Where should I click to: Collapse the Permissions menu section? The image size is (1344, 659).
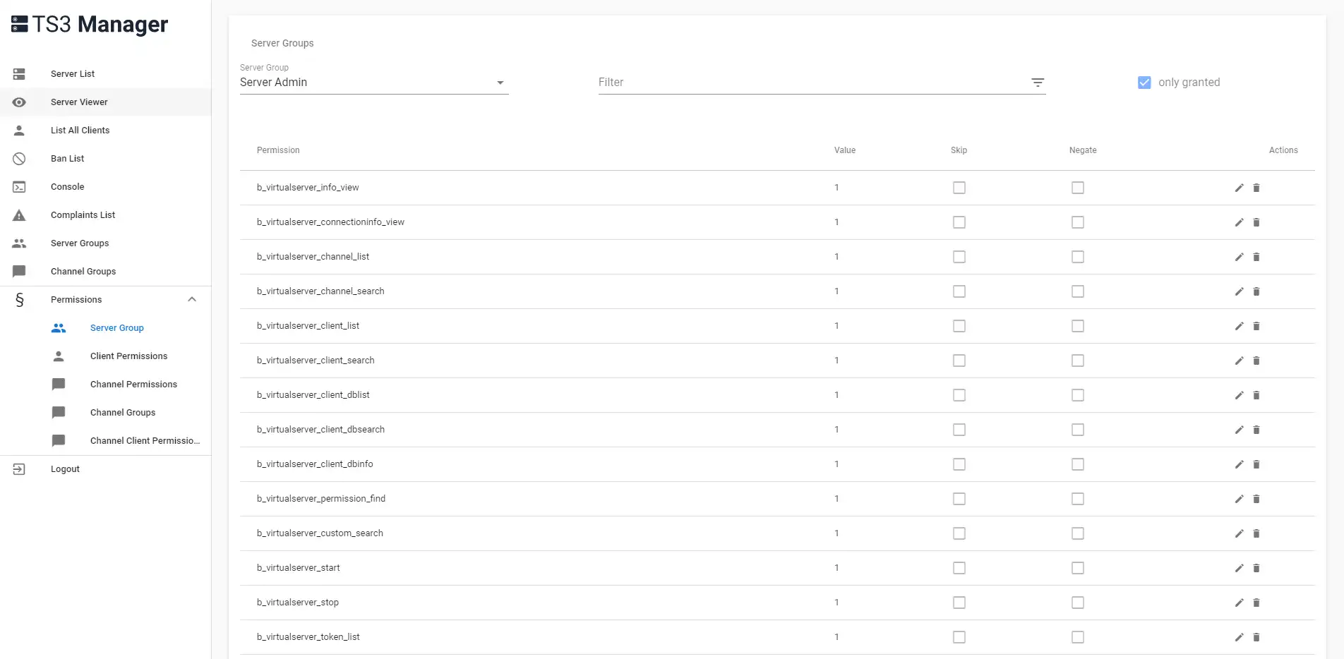pos(192,299)
